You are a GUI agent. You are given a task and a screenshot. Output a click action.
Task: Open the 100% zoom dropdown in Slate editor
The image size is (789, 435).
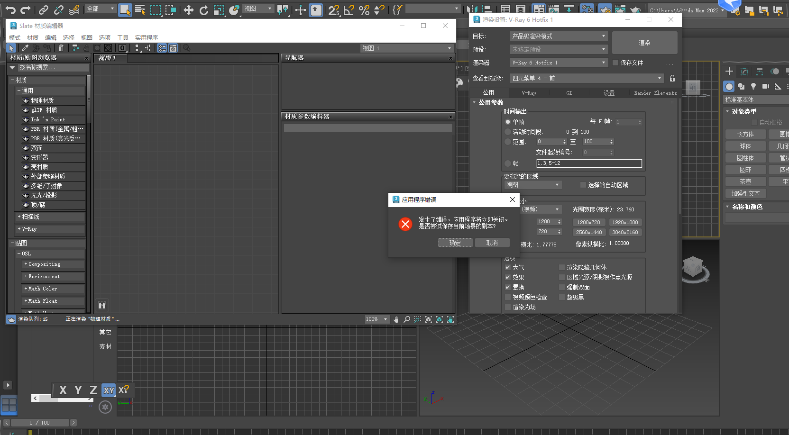pos(377,319)
